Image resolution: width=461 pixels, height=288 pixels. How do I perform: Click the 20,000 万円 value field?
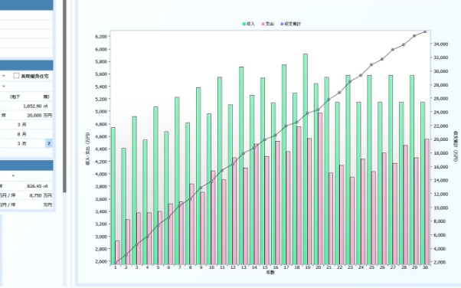point(27,116)
